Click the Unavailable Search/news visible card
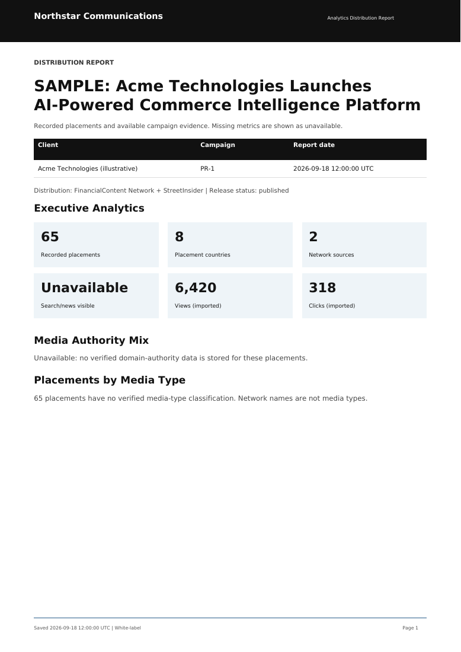 96,296
